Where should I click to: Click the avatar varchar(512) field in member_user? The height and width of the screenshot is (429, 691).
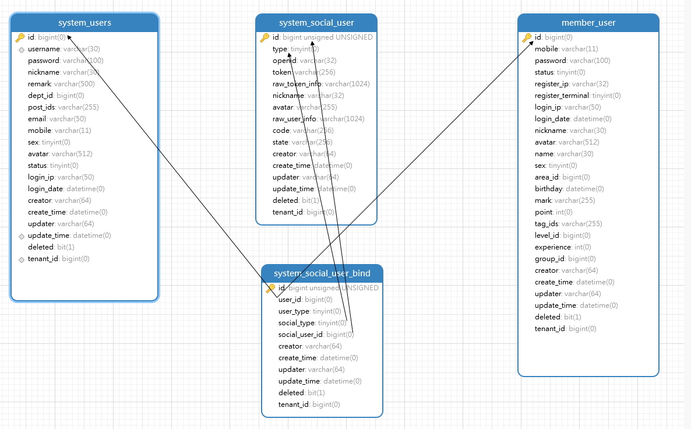coord(567,142)
